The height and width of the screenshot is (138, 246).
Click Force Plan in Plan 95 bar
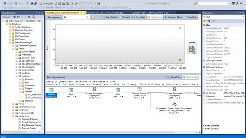pyautogui.click(x=174, y=77)
